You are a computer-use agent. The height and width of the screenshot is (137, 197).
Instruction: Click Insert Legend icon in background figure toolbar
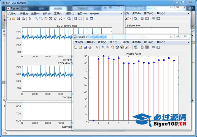tap(147, 18)
